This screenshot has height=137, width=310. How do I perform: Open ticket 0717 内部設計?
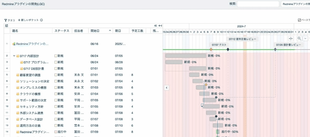coord(29,56)
